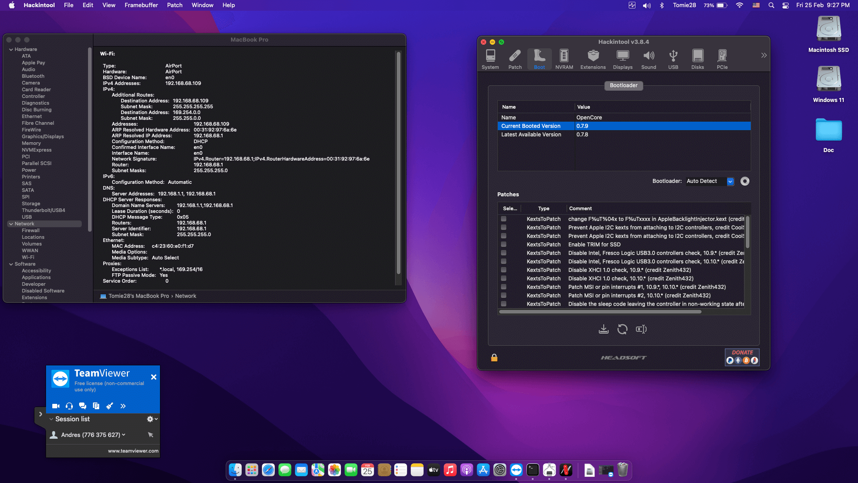The width and height of the screenshot is (858, 483).
Task: Collapse the Hardware section in sidebar
Action: coord(11,50)
